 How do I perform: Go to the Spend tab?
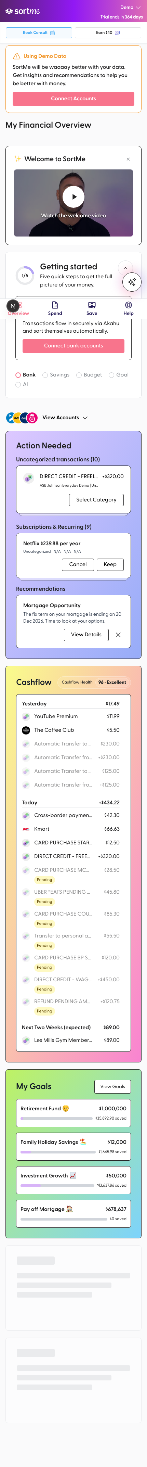55,308
